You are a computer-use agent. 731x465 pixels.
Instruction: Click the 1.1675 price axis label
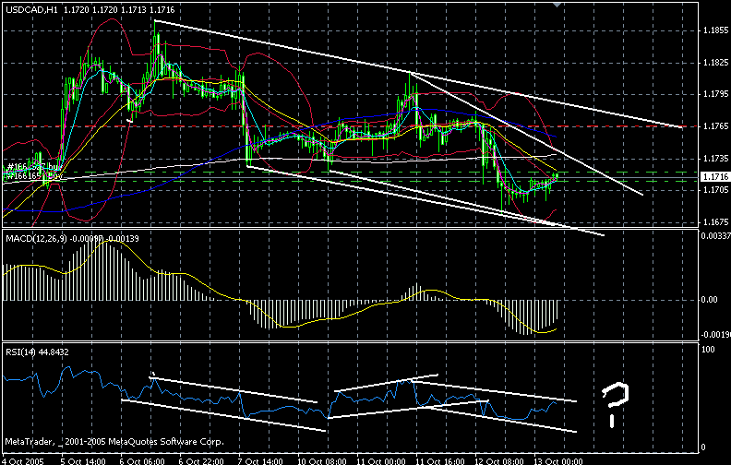(714, 221)
